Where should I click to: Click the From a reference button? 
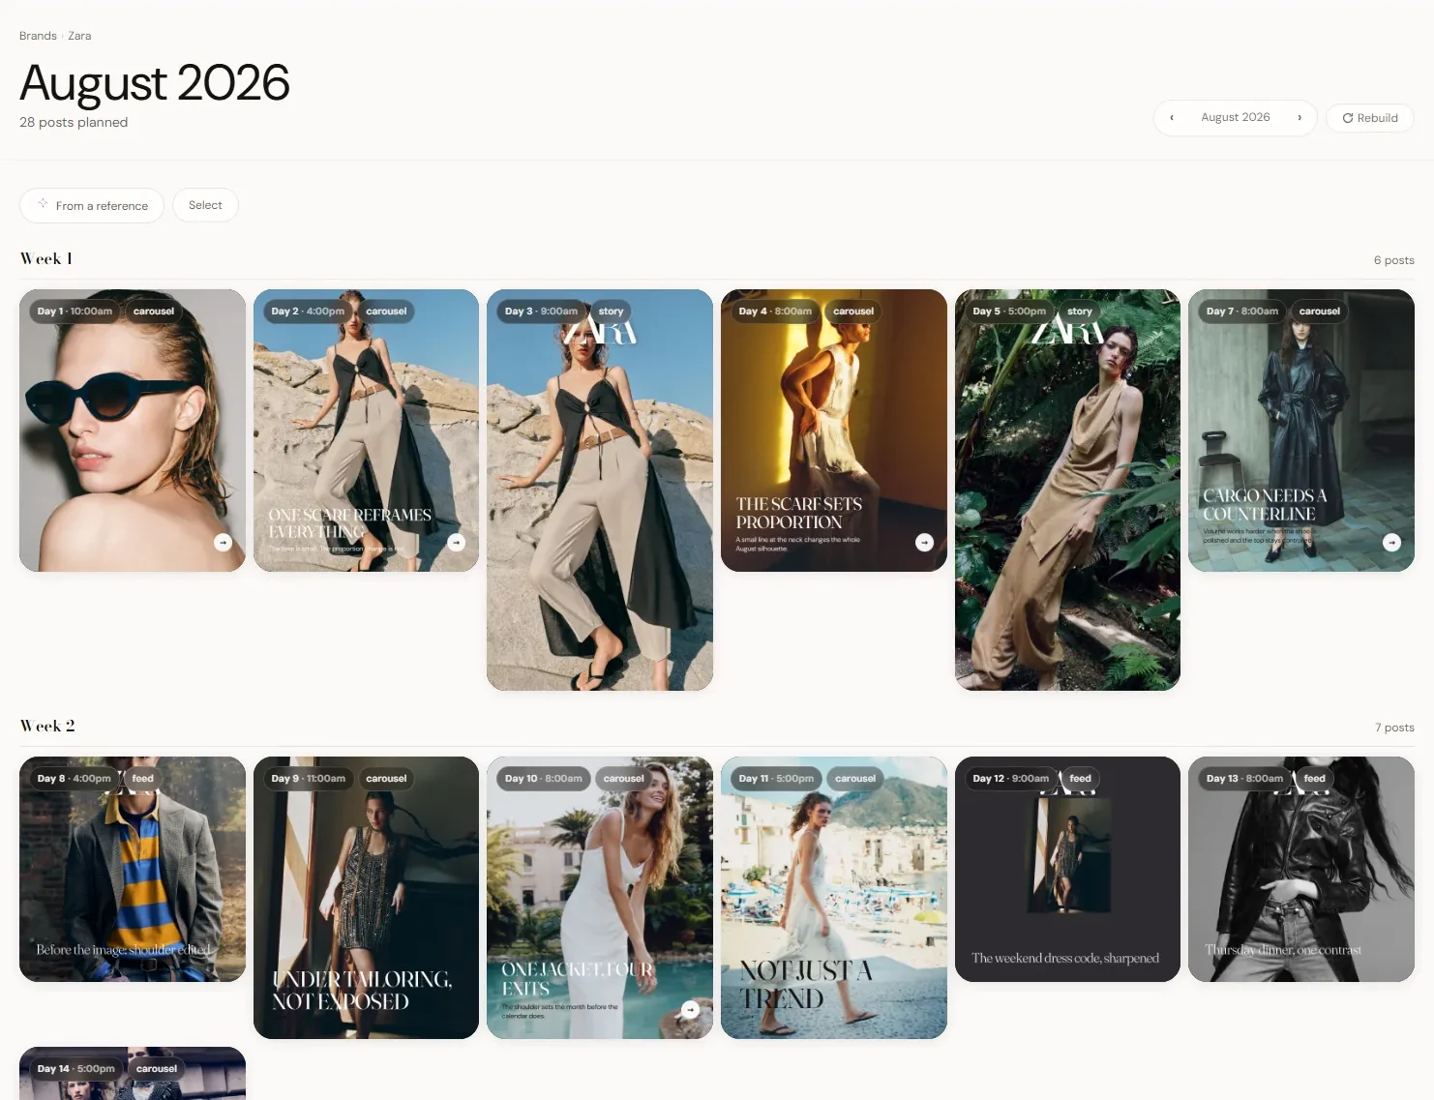click(x=92, y=205)
